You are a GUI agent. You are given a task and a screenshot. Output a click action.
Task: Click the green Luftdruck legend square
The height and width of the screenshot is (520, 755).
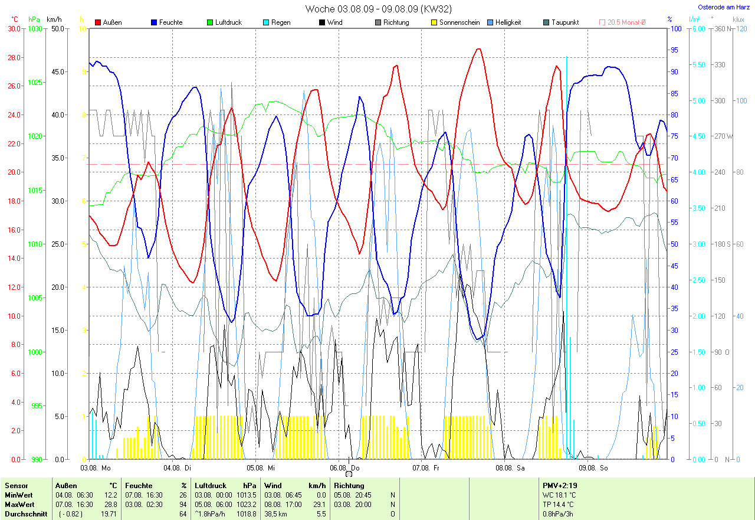[x=210, y=22]
